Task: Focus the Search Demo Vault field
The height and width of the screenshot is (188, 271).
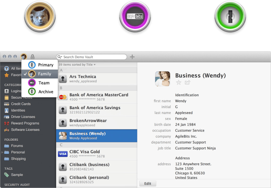Action: (x=91, y=57)
